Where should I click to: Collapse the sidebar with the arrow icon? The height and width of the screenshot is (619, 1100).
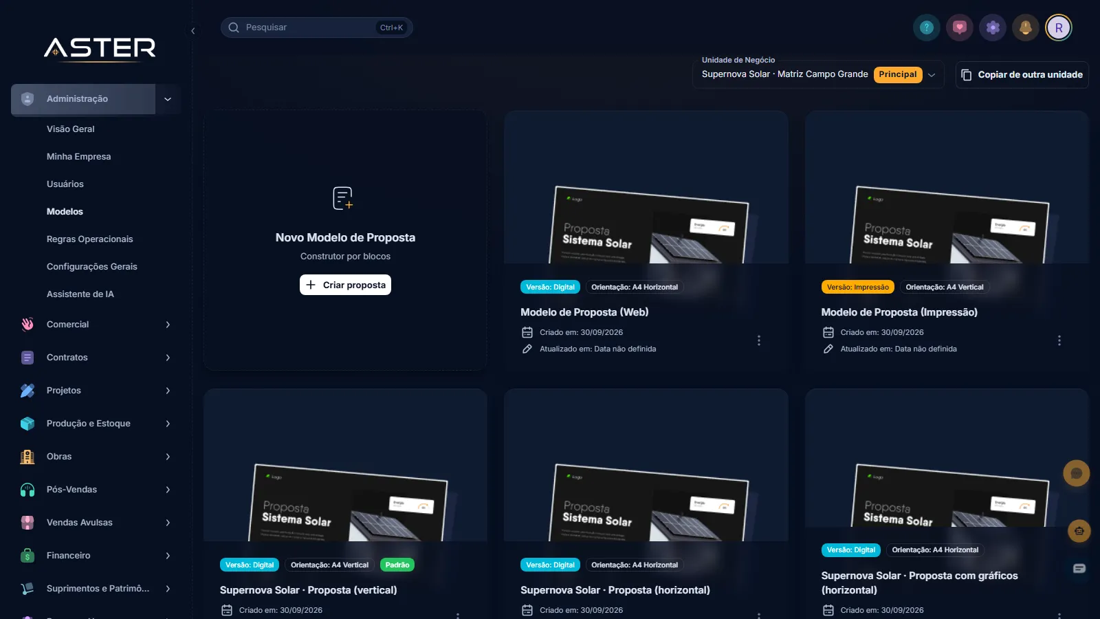pos(193,31)
